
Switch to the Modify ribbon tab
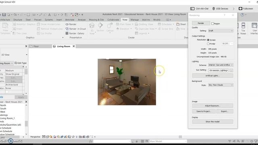(157, 20)
